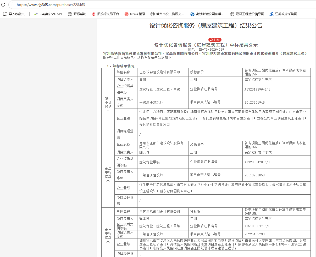Image resolution: width=316 pixels, height=257 pixels.
Task: Open the 建设工程造价信息网 bookmark
Action: tap(247, 14)
